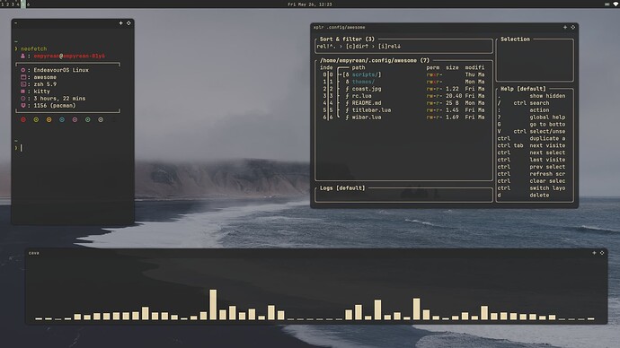The image size is (620, 348).
Task: Click the battery icon in the top bar
Action: [x=607, y=4]
